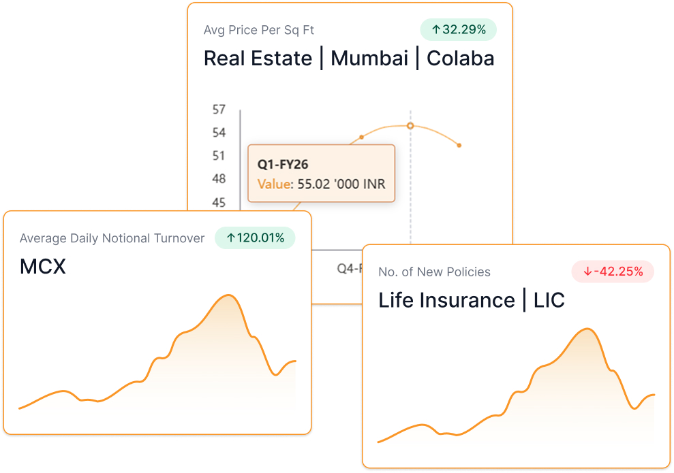Click the red -42.25% change badge
Screen dimensions: 674x473
coord(612,272)
